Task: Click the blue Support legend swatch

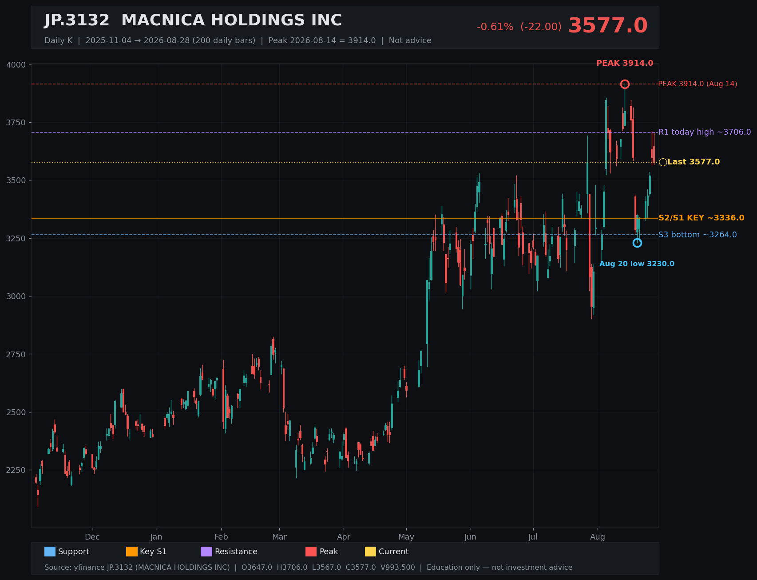Action: coord(50,552)
